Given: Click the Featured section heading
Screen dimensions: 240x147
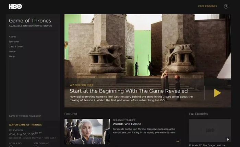Looking at the screenshot, I should pos(71,114).
